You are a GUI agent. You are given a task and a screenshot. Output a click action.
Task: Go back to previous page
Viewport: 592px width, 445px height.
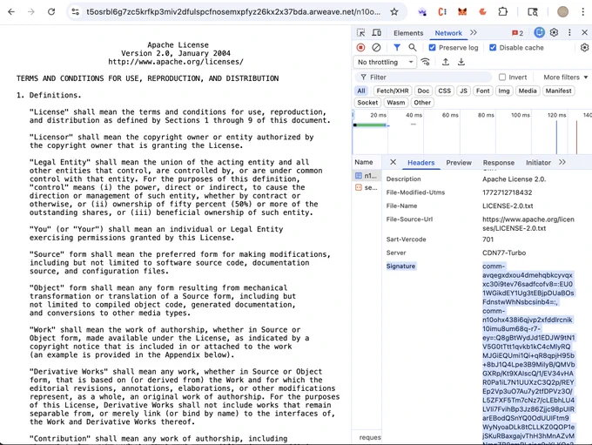click(x=11, y=11)
